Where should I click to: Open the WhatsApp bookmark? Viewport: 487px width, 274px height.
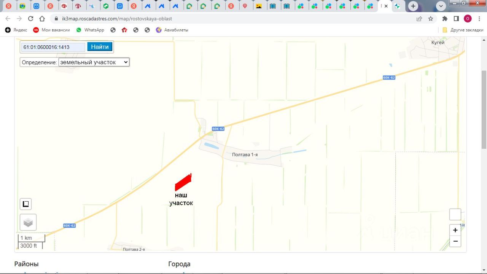pyautogui.click(x=90, y=30)
